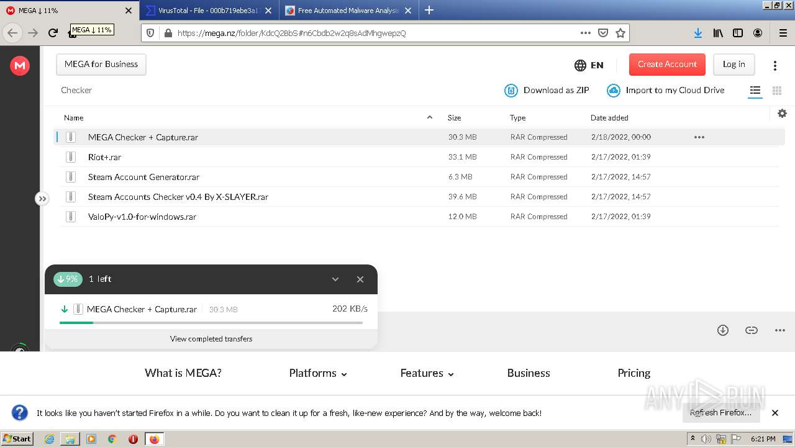Open Firefox downloads panel arrow
This screenshot has height=447, width=795.
[698, 33]
